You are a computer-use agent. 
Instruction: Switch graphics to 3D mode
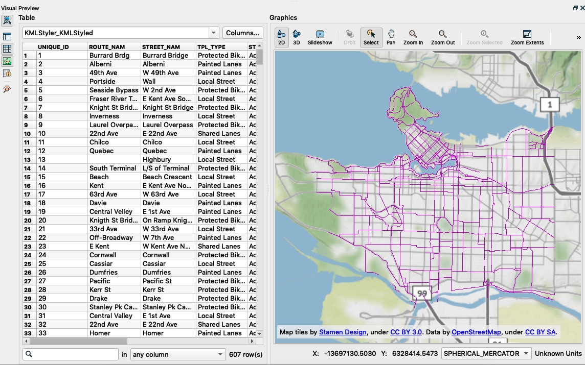[x=297, y=37]
